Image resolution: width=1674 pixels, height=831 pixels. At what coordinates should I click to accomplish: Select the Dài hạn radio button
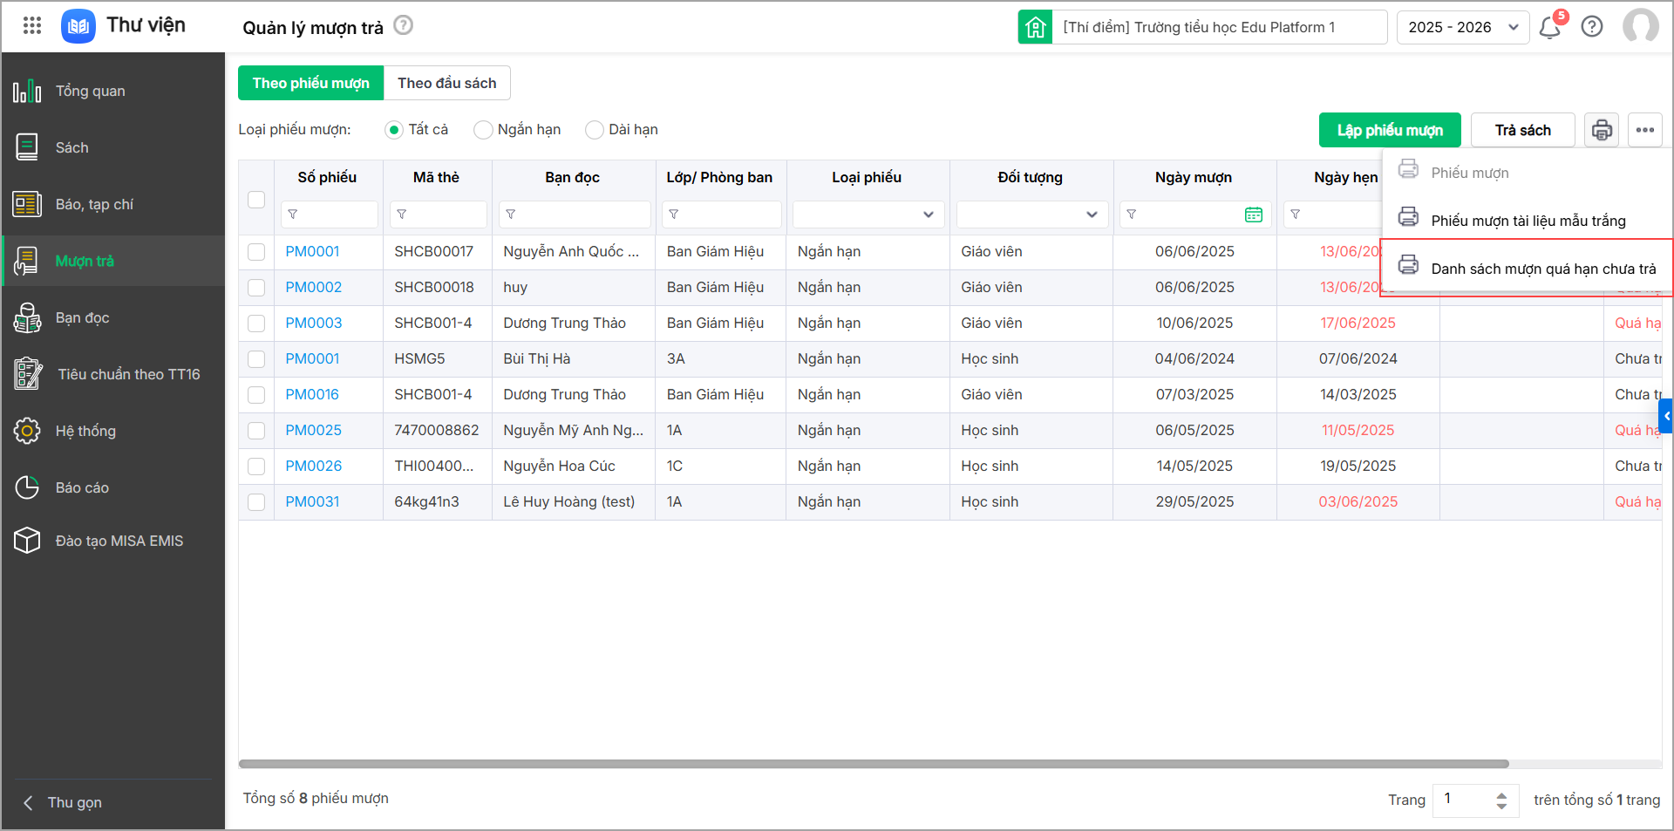click(595, 130)
